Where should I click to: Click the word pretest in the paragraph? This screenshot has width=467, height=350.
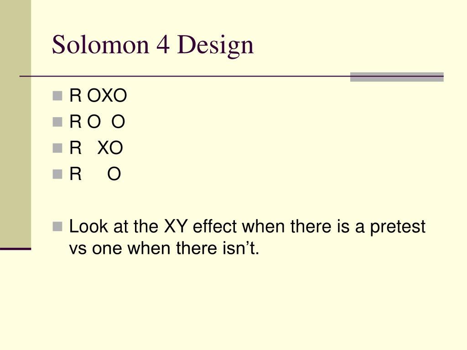[398, 227]
